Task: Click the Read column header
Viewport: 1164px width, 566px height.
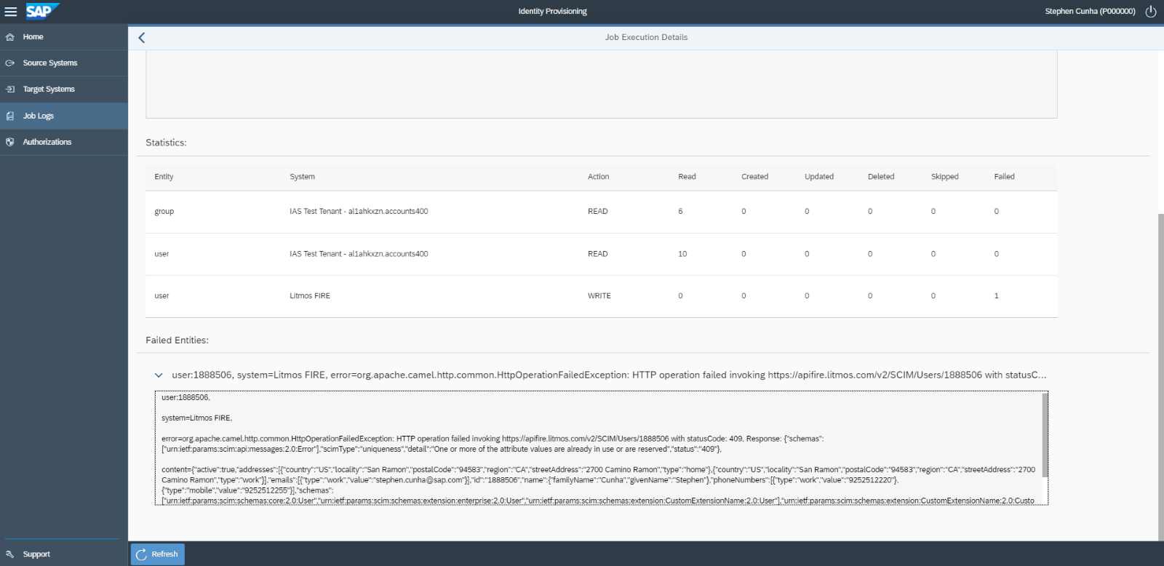Action: (687, 177)
